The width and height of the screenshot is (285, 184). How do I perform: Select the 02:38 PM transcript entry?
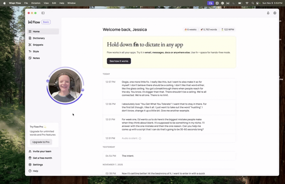click(x=169, y=172)
